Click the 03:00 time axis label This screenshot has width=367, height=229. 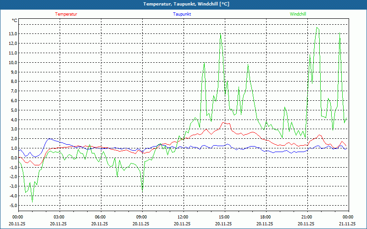coord(59,217)
